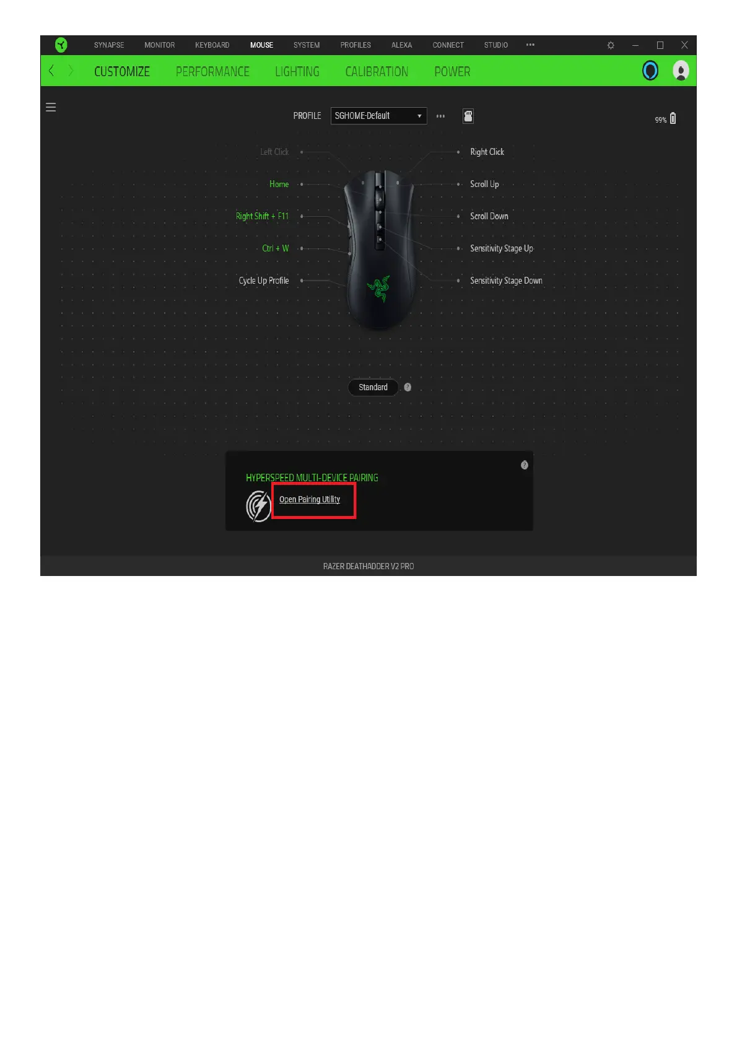Select the Sensitivity Stage Up assignment
The image size is (737, 1043).
(x=502, y=248)
